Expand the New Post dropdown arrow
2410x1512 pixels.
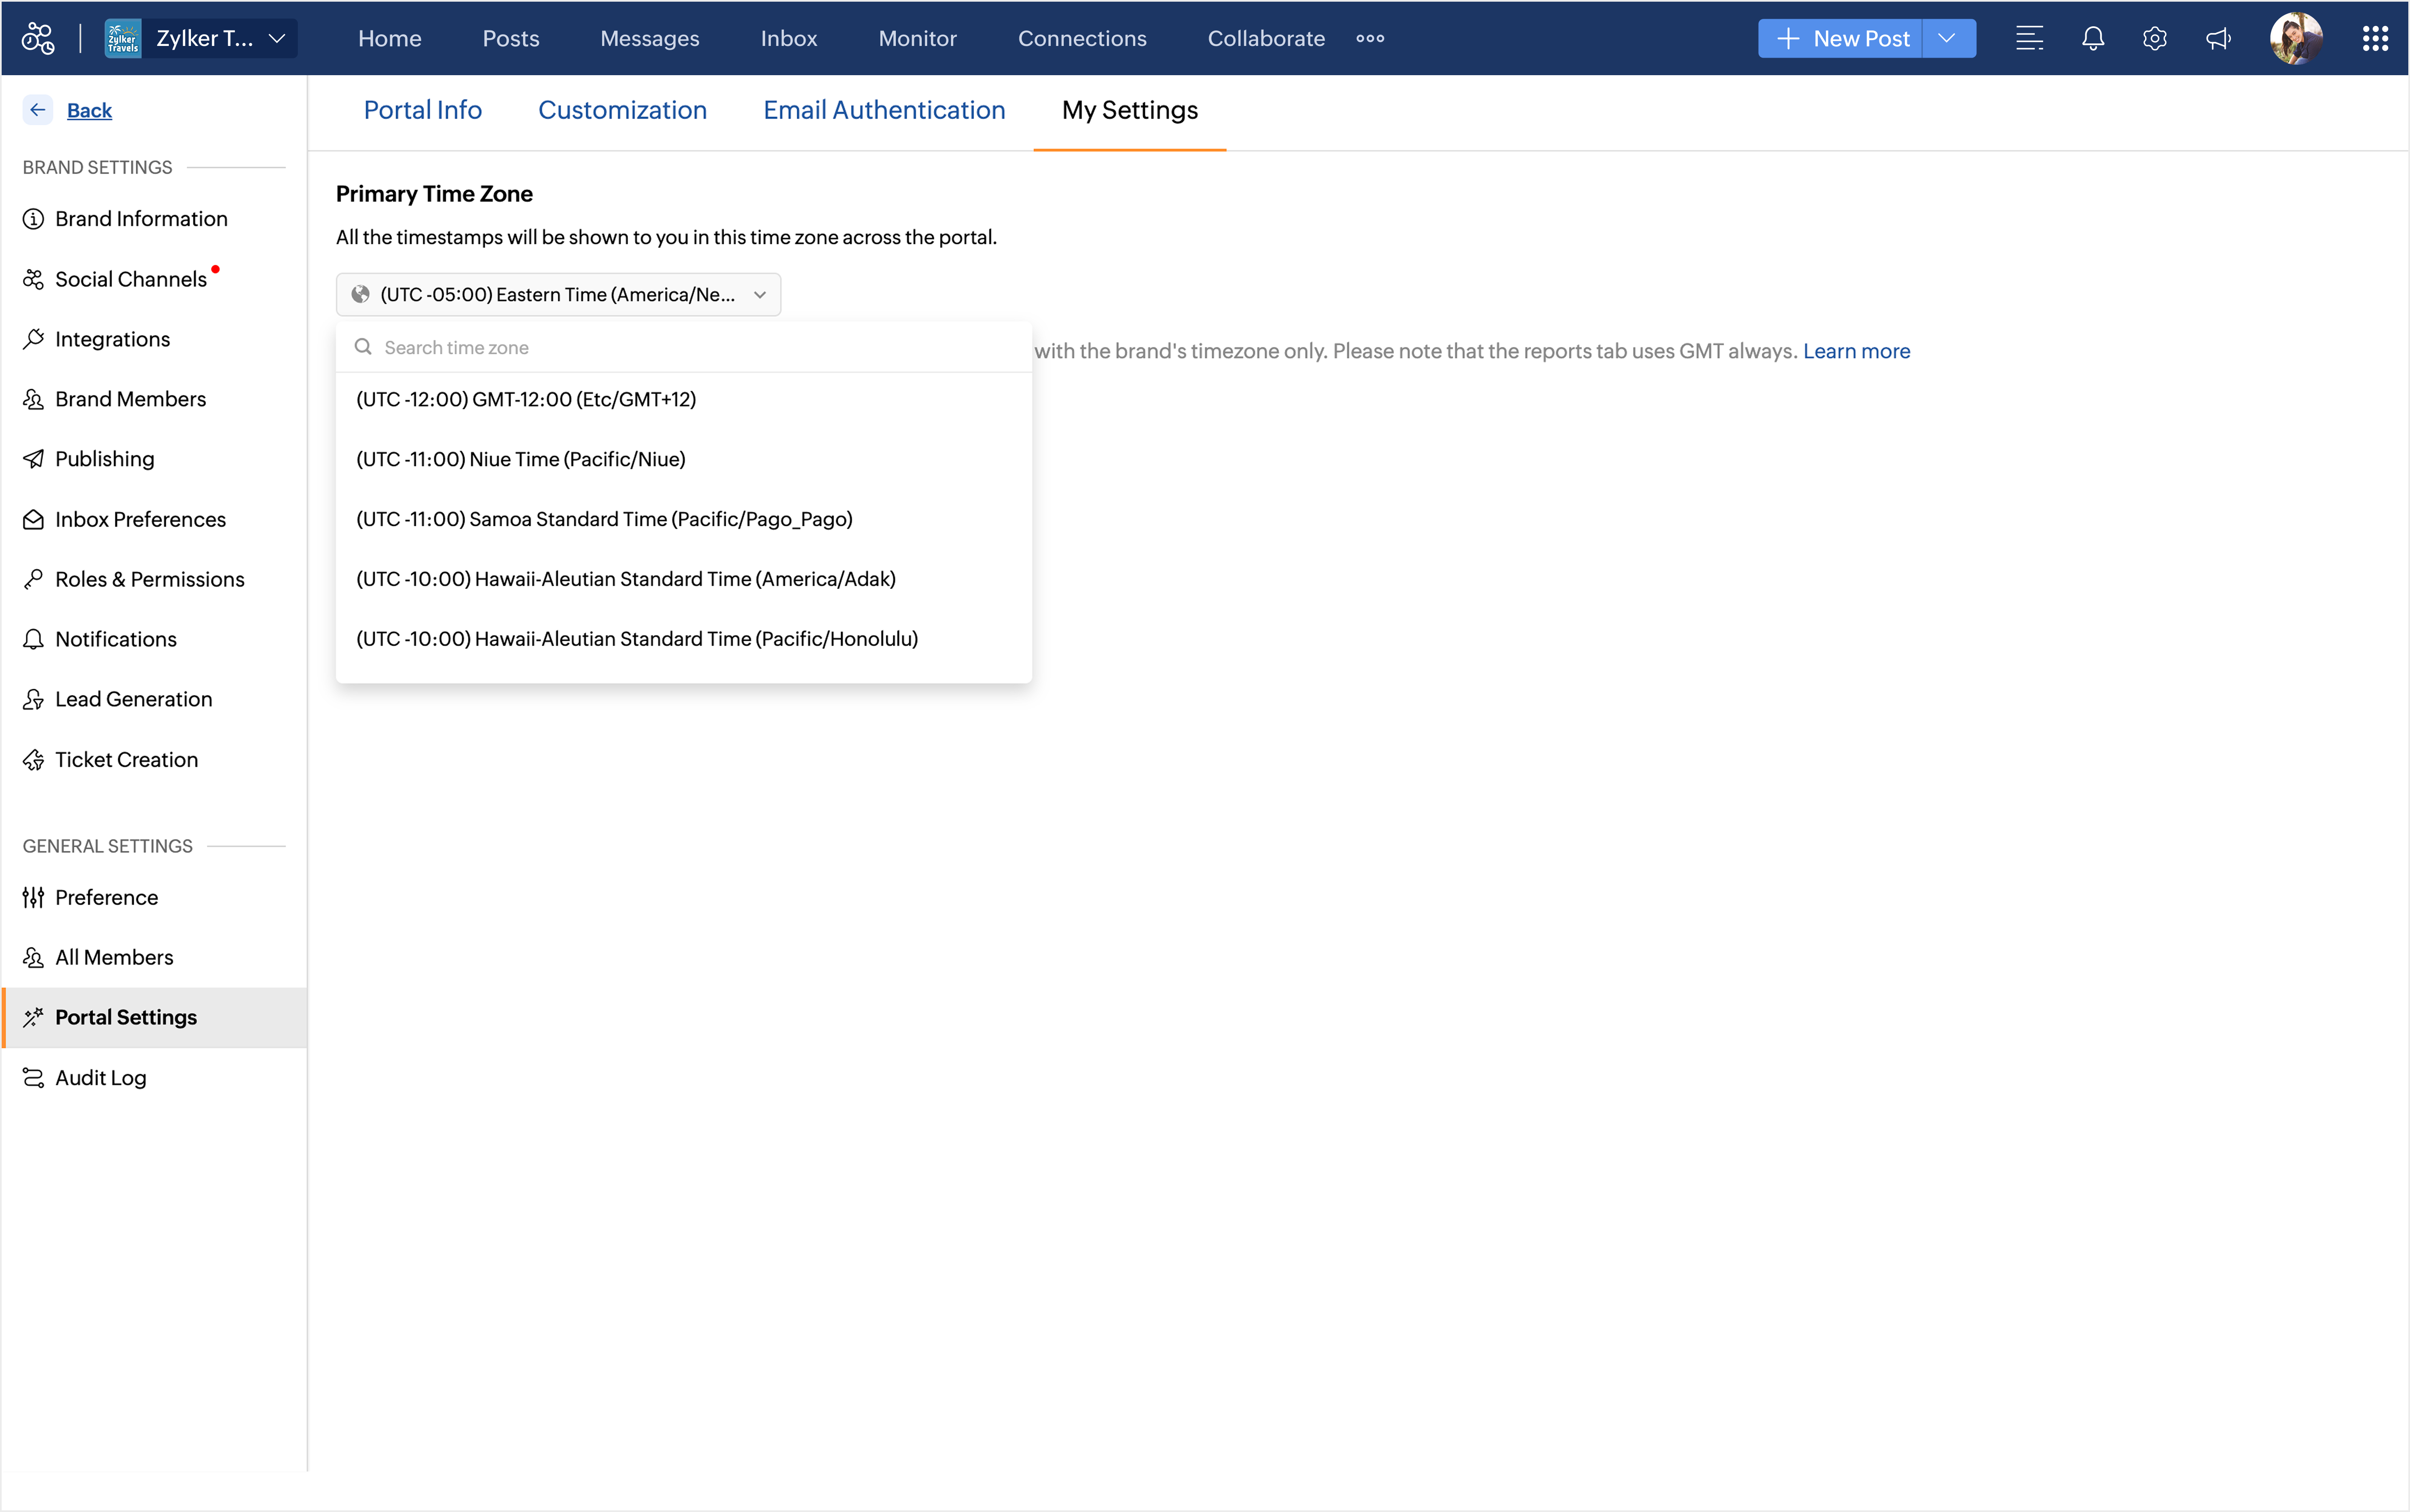[1947, 38]
